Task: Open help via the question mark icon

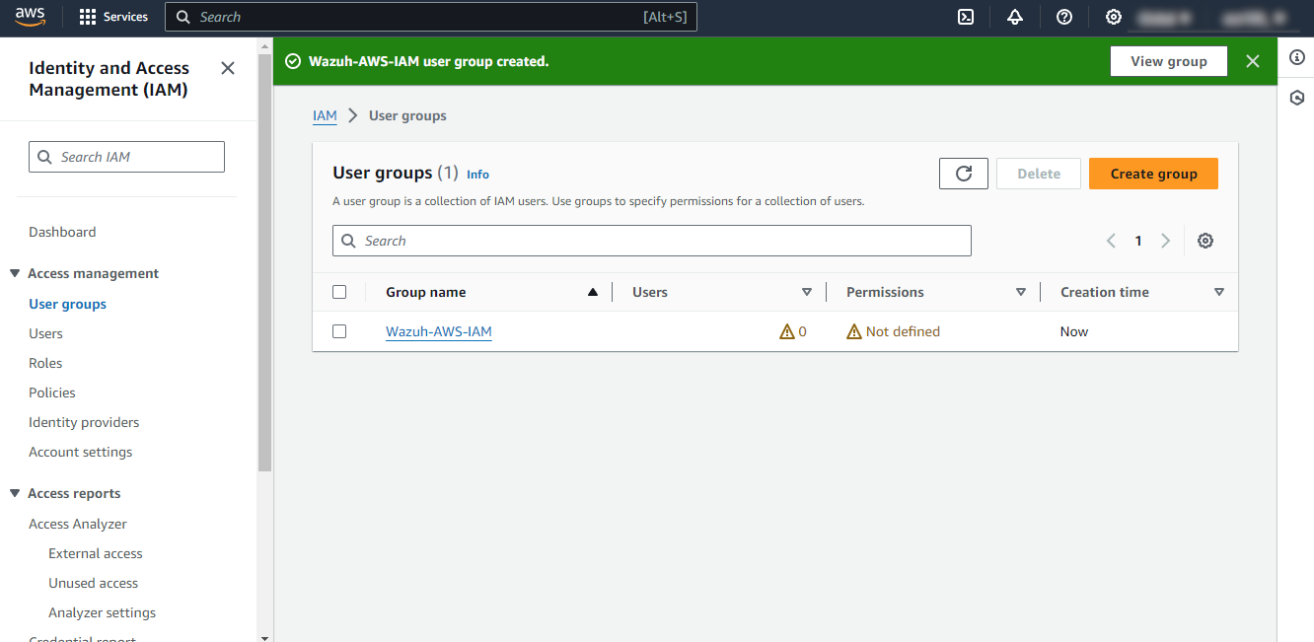Action: [x=1063, y=17]
